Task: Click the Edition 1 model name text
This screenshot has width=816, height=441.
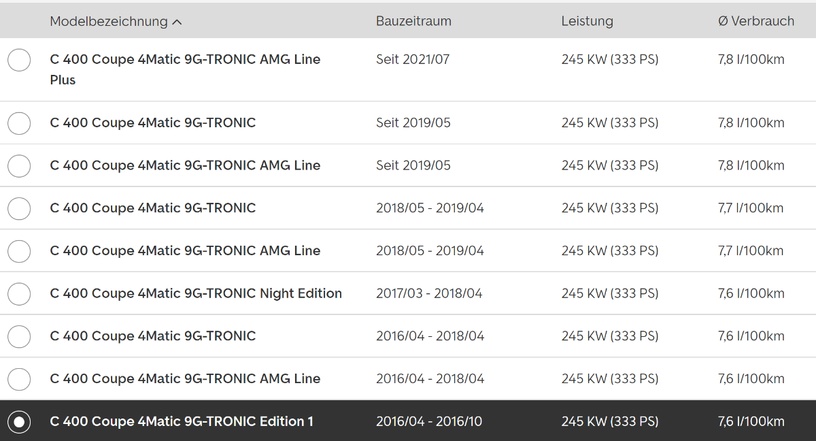Action: click(182, 421)
